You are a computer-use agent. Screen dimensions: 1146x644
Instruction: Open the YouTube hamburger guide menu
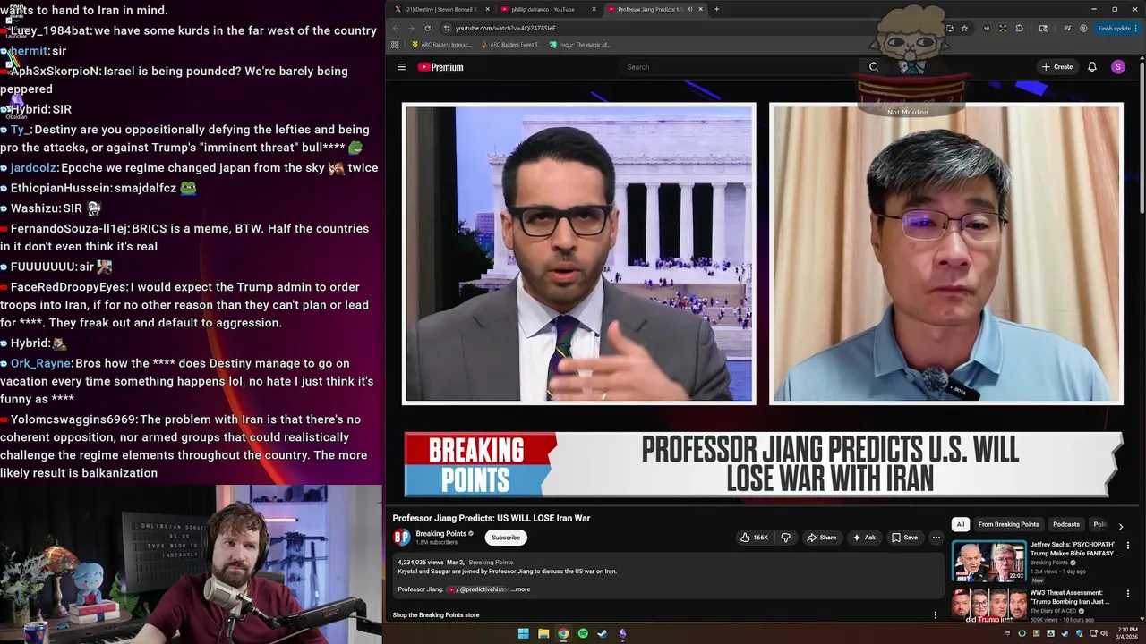(401, 67)
